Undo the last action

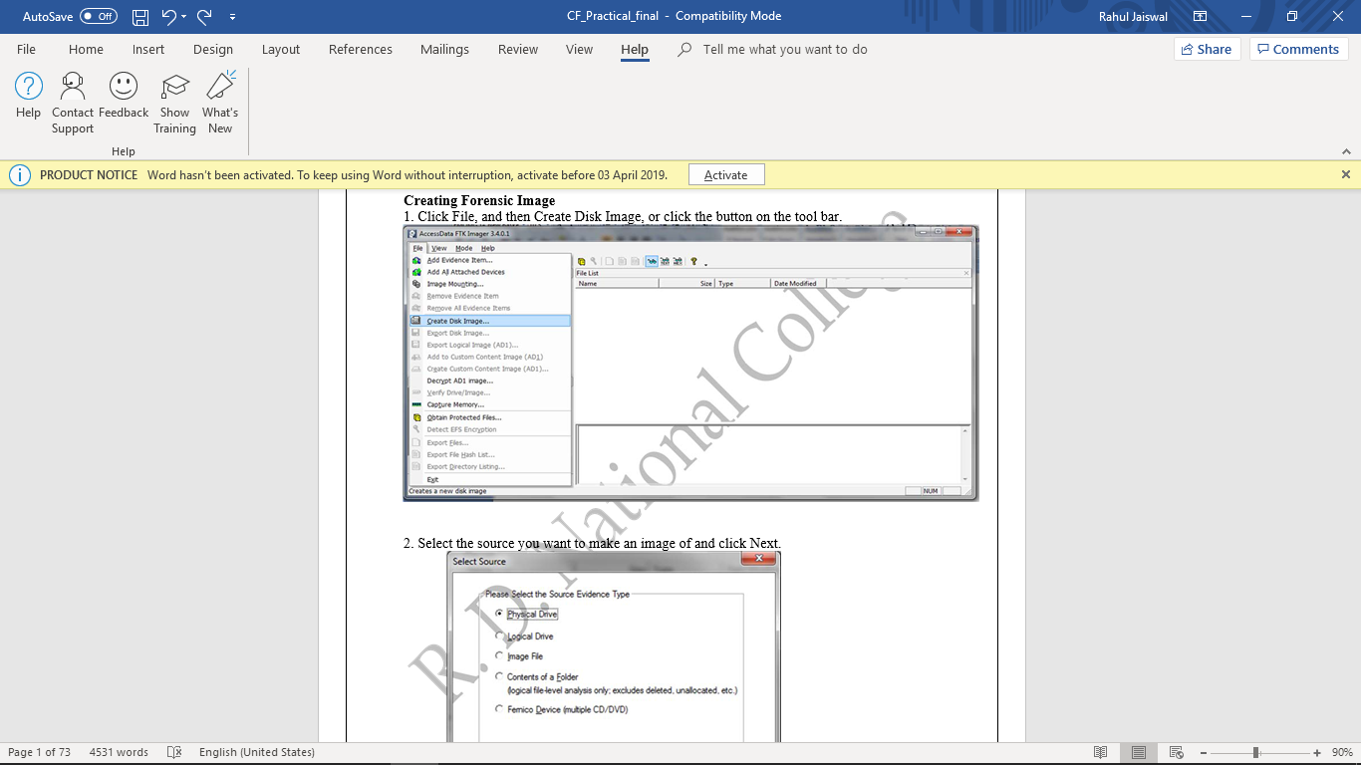click(x=168, y=16)
